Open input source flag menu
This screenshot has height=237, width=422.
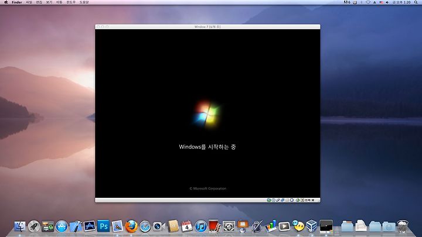click(381, 2)
